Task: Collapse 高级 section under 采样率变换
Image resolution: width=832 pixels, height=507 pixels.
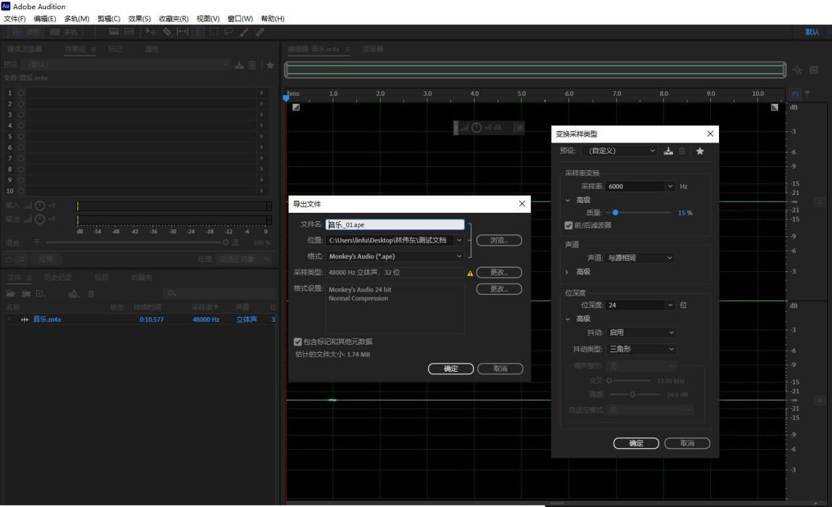Action: tap(568, 200)
